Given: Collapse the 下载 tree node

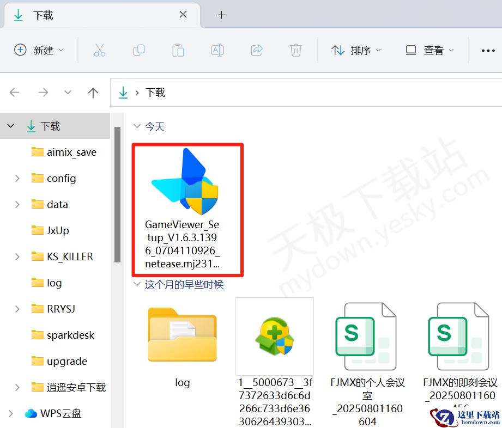Looking at the screenshot, I should pos(10,126).
